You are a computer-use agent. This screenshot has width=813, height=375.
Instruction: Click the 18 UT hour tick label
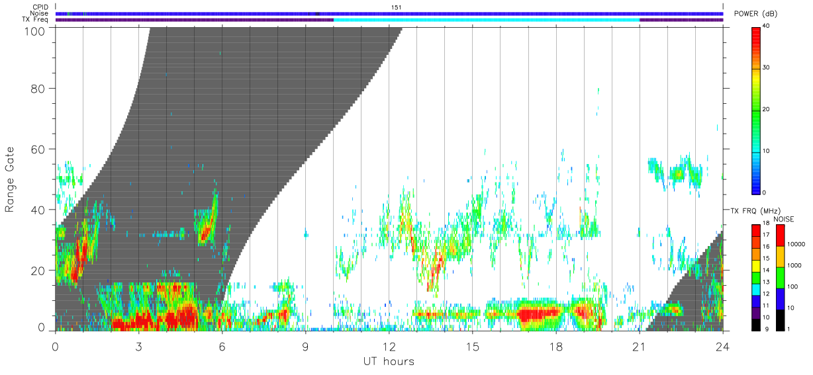(556, 347)
